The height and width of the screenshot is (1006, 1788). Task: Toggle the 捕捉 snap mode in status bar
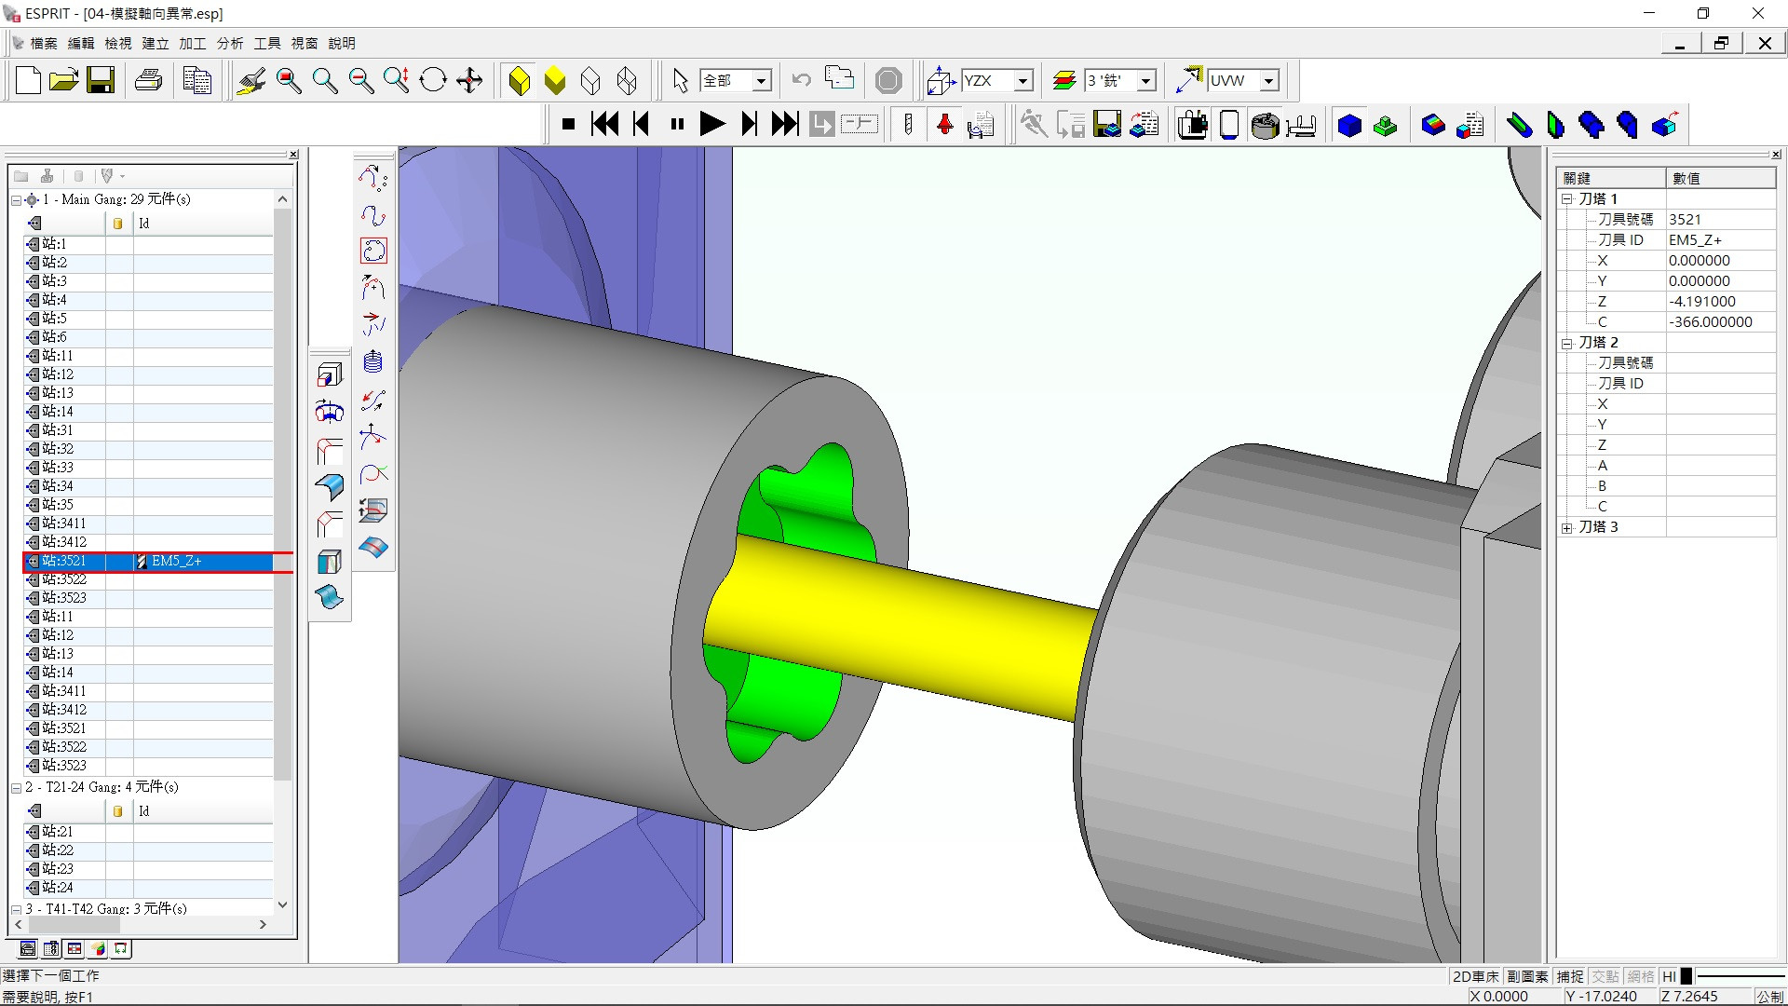(x=1569, y=976)
